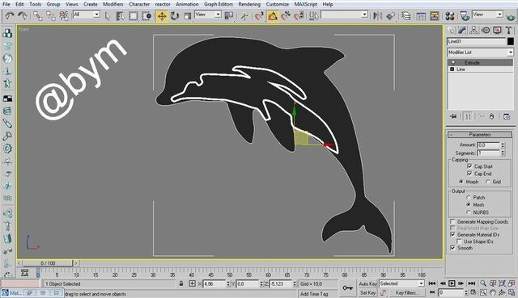Select the Rotate tool
Image resolution: width=518 pixels, height=298 pixels.
tap(175, 16)
